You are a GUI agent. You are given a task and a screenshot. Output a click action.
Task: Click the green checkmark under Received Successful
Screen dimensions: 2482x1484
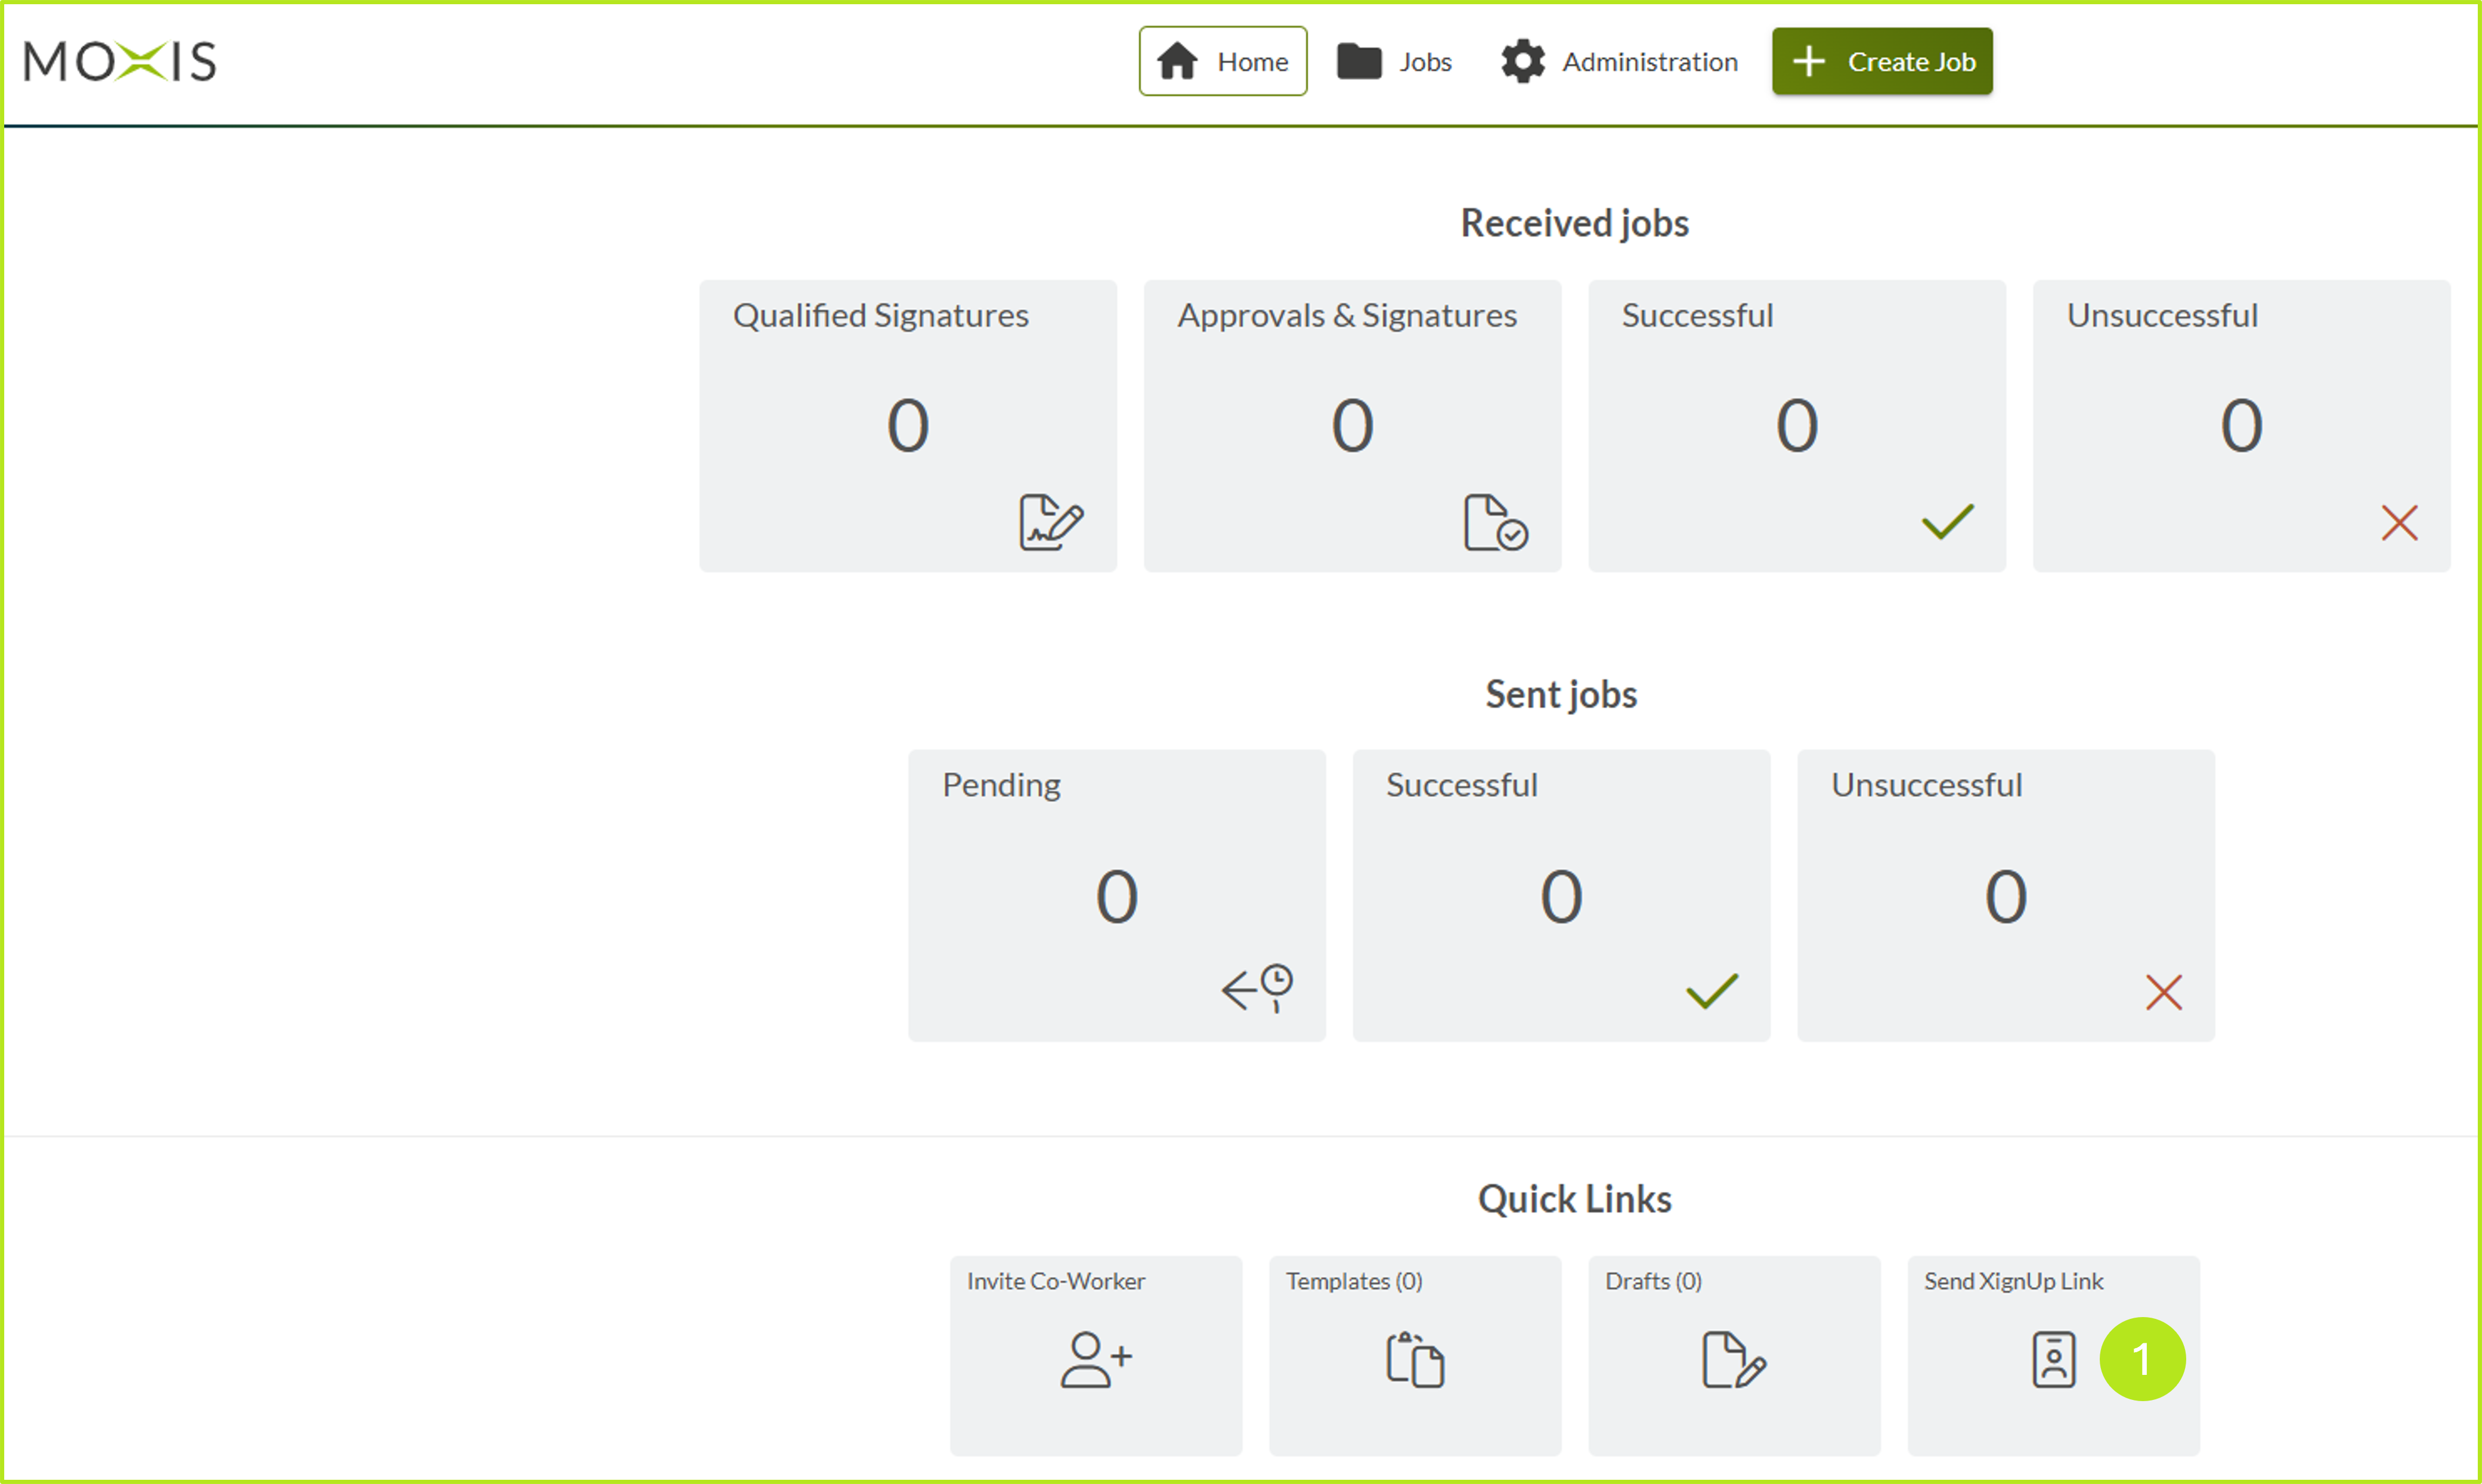click(x=1947, y=521)
